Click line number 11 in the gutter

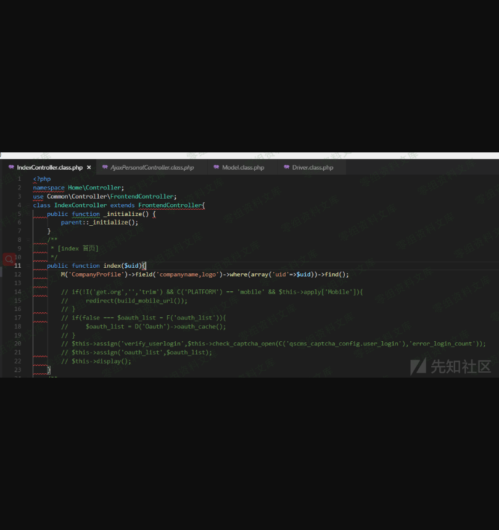[x=19, y=266]
